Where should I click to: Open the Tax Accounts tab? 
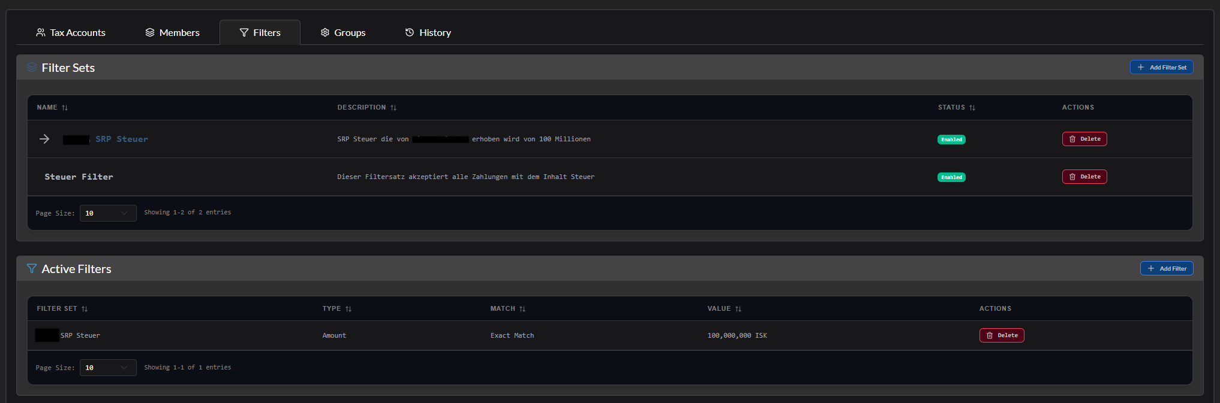click(x=71, y=32)
